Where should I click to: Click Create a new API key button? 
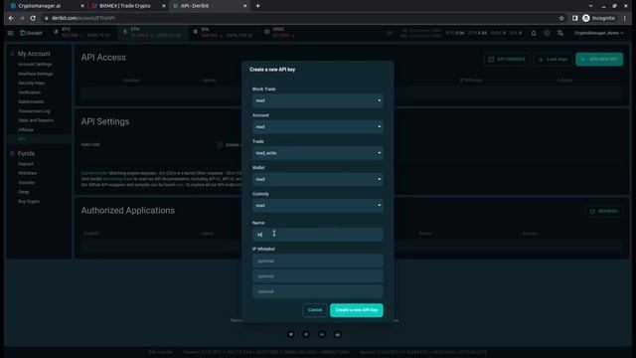coord(356,310)
